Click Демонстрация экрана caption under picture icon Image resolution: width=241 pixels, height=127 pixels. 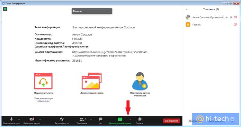coord(92,93)
